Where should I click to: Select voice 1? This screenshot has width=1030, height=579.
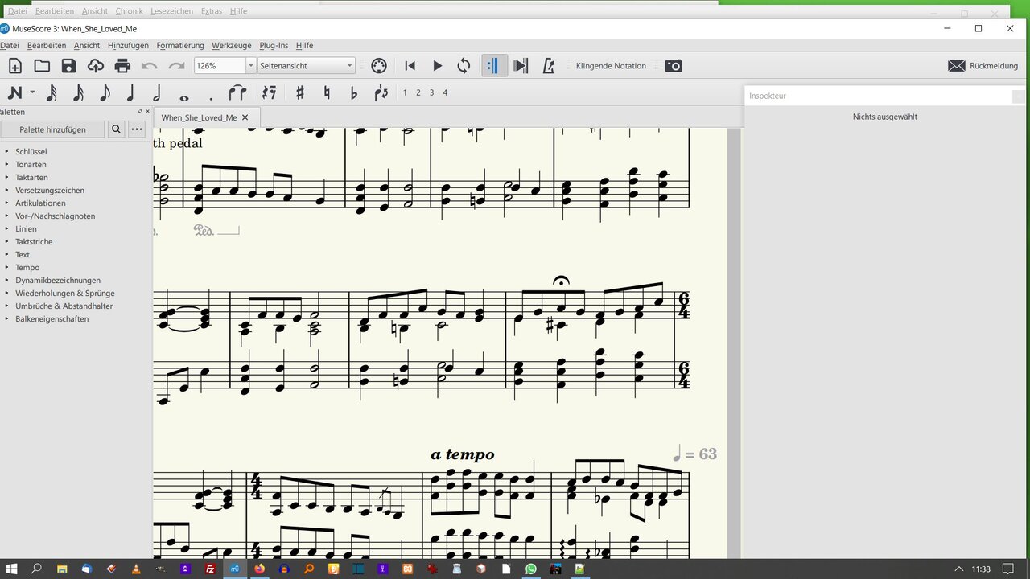click(405, 92)
